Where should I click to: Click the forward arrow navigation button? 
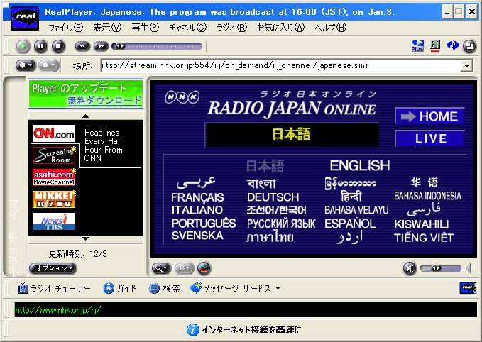click(49, 65)
